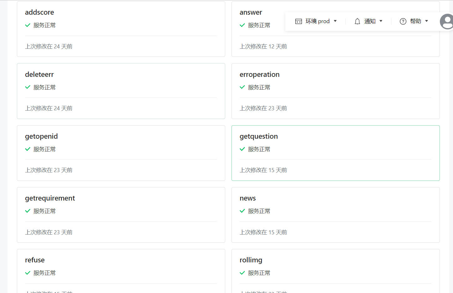The image size is (453, 293).
Task: Click the green check icon under getrequirement
Action: coord(28,211)
